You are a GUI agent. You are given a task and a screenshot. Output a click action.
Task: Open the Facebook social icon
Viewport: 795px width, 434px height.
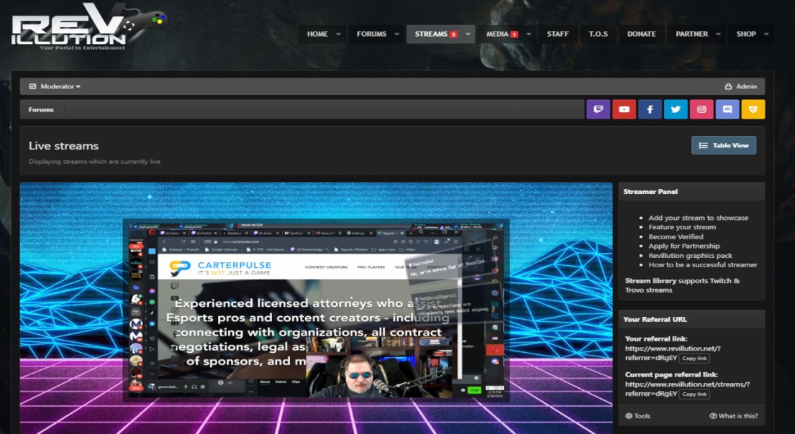tap(650, 109)
